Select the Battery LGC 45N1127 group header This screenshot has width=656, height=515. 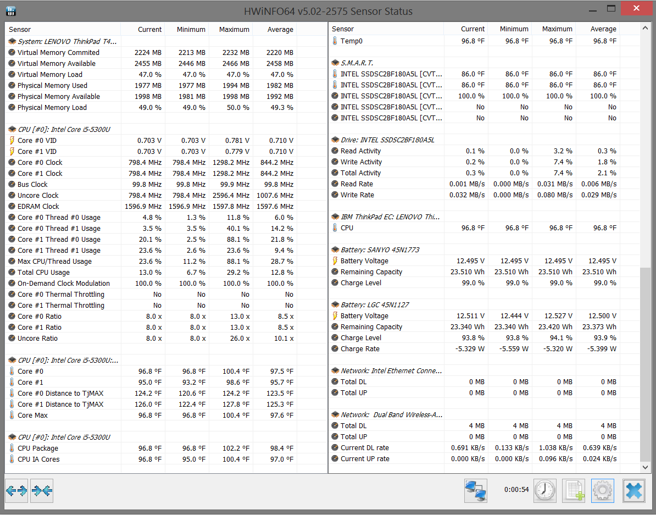(x=484, y=304)
